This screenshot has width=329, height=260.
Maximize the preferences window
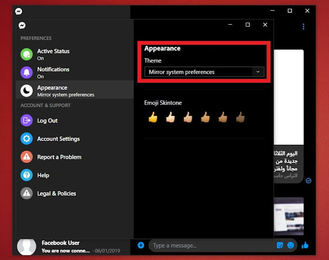(248, 25)
